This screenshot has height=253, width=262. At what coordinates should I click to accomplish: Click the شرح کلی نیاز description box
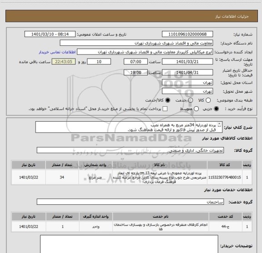point(129,127)
